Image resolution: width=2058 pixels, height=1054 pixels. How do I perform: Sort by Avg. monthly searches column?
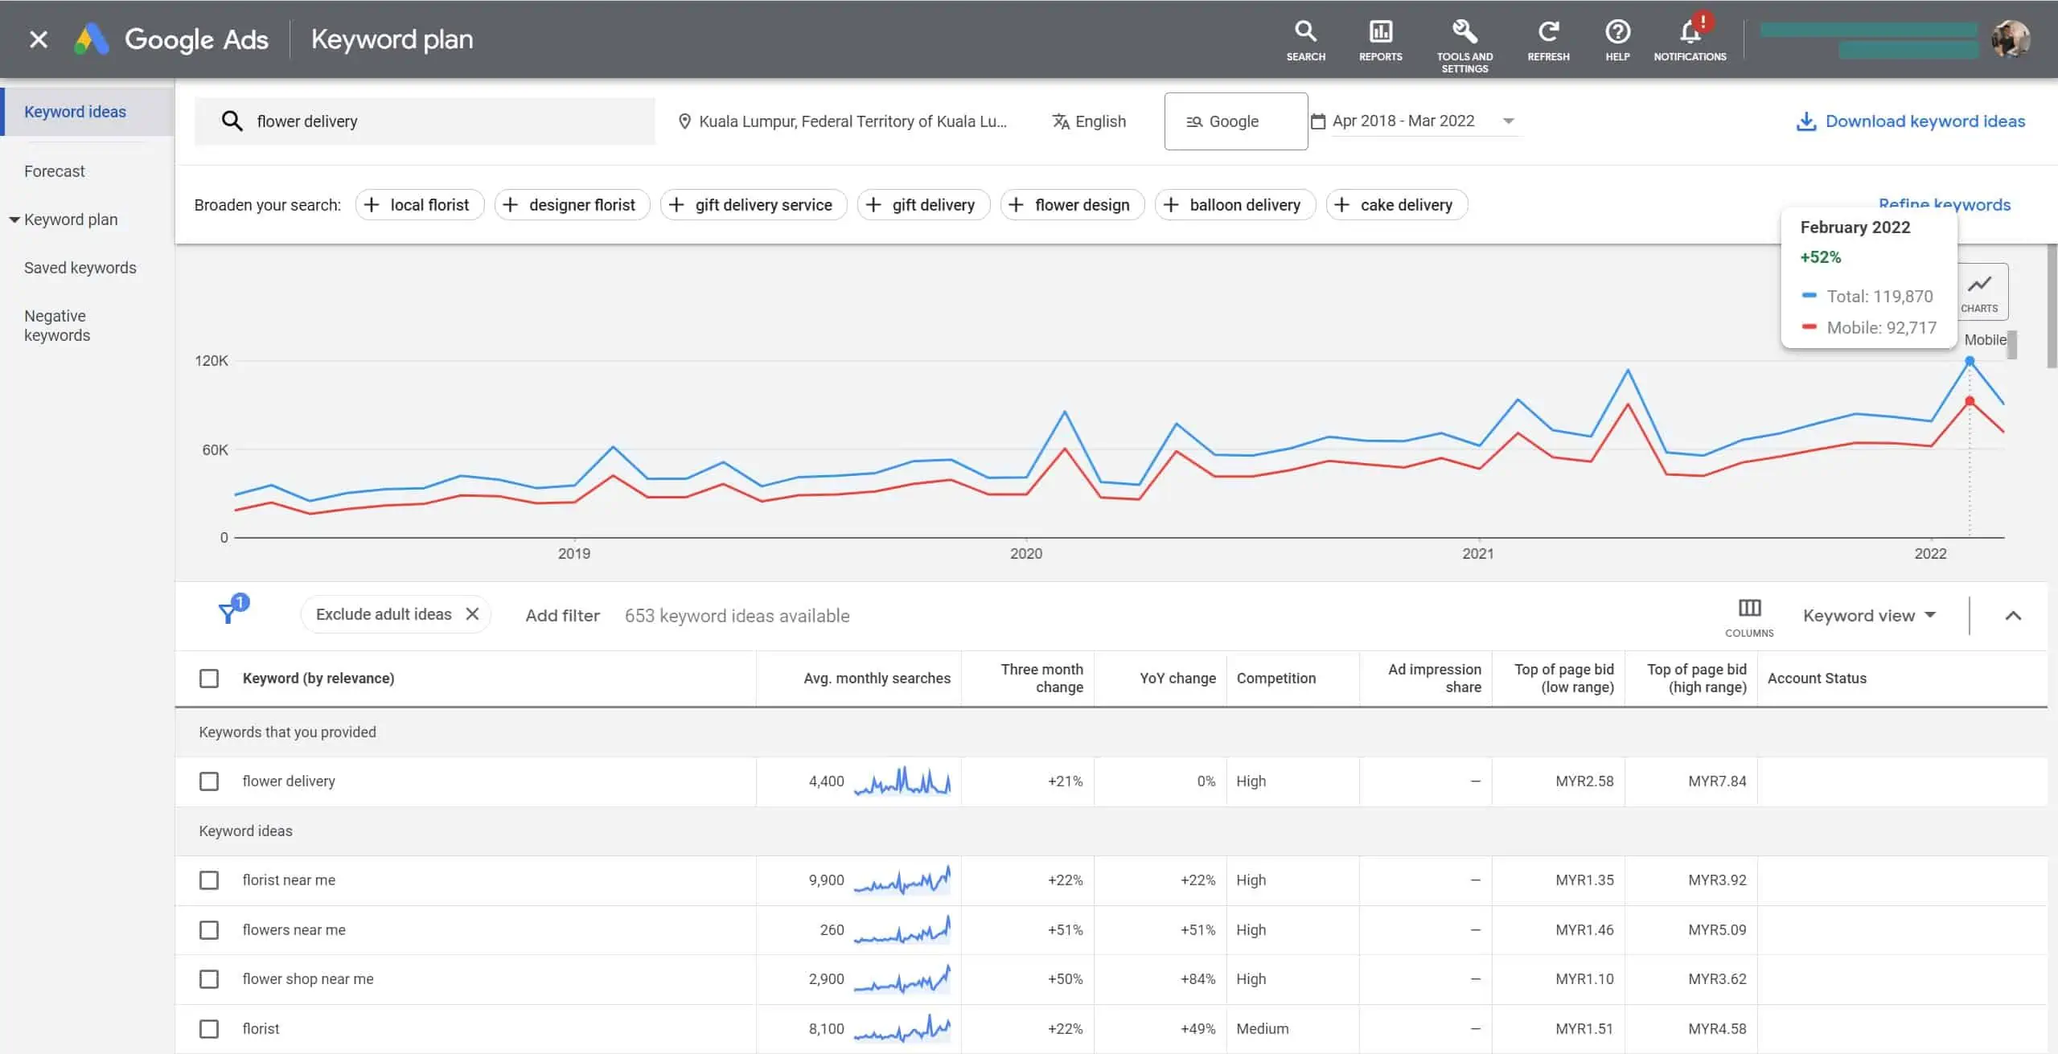pos(877,679)
